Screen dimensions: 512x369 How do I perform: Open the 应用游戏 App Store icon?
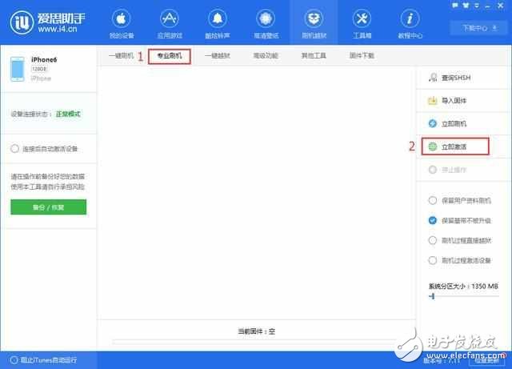pyautogui.click(x=169, y=18)
